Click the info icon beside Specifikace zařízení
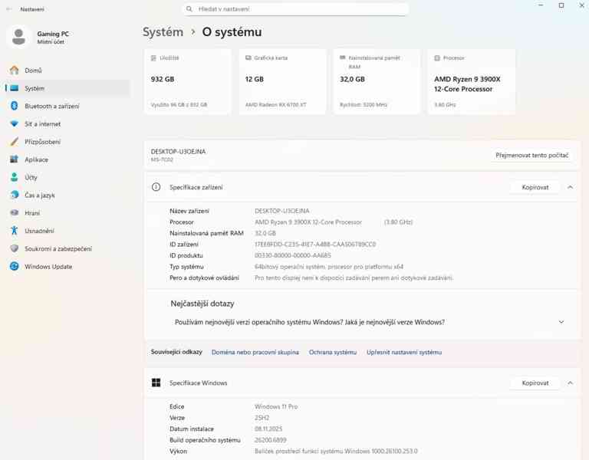The height and width of the screenshot is (460, 589). [x=156, y=187]
